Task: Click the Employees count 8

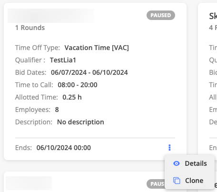Action: click(57, 110)
